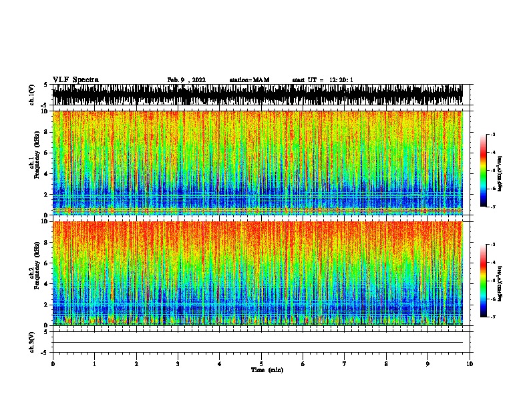
Task: Click time axis tick label "4"
Action: coord(219,364)
